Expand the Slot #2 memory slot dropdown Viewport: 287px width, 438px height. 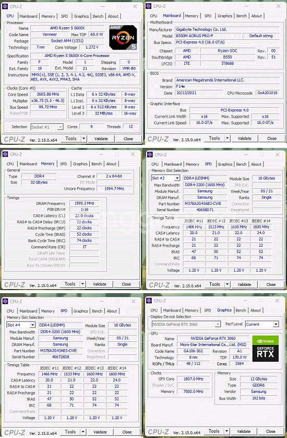[177, 178]
